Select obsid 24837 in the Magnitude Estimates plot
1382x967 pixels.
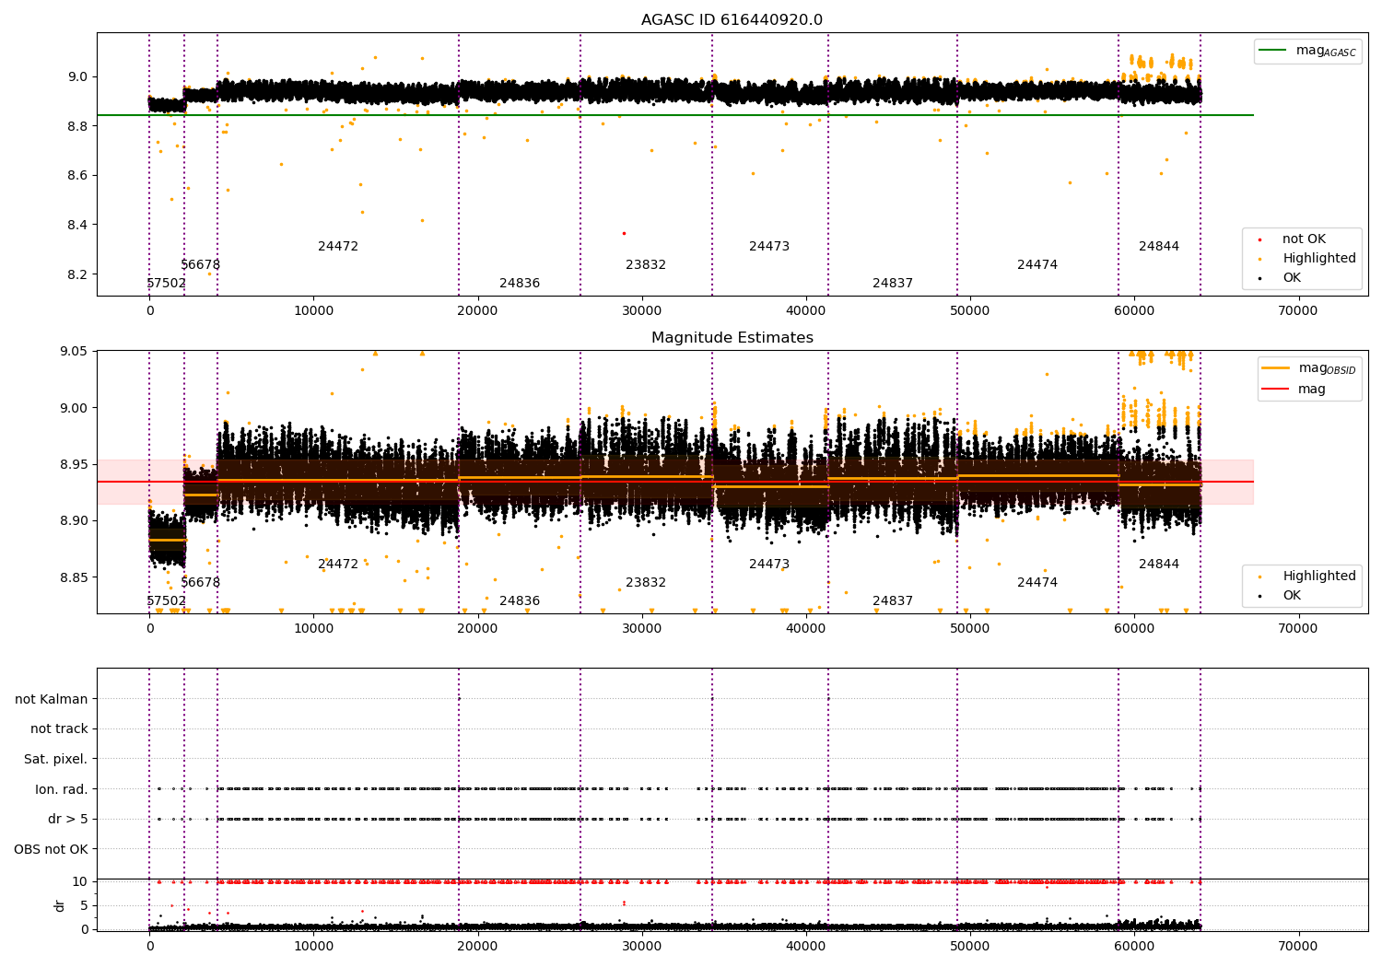click(x=893, y=601)
